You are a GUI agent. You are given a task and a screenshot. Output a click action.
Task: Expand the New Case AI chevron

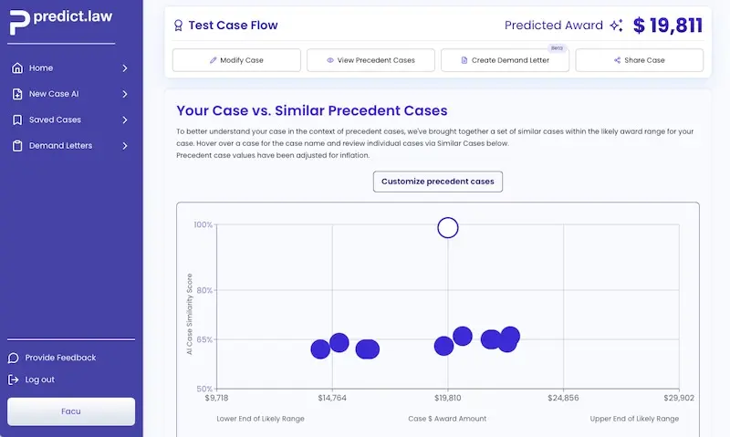[125, 94]
